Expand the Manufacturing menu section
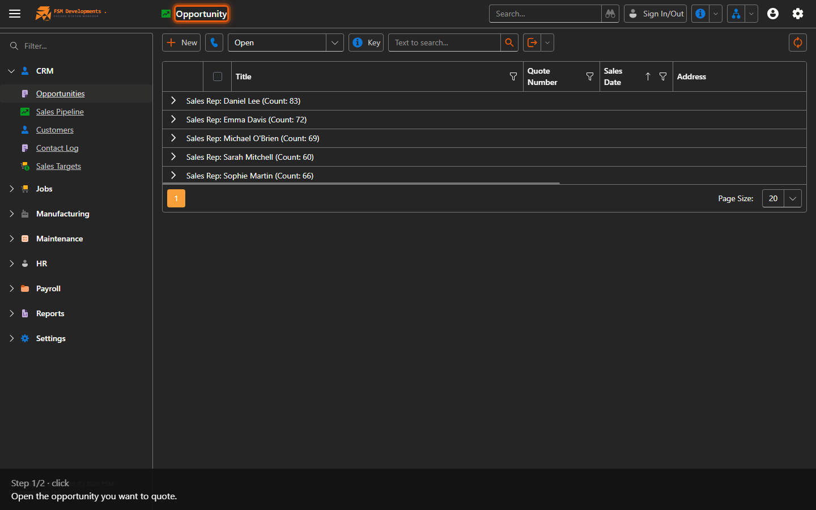816x510 pixels. click(62, 214)
